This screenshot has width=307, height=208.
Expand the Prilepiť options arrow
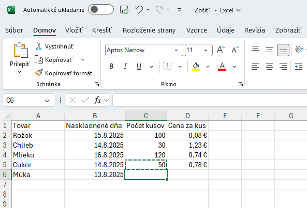[x=19, y=72]
